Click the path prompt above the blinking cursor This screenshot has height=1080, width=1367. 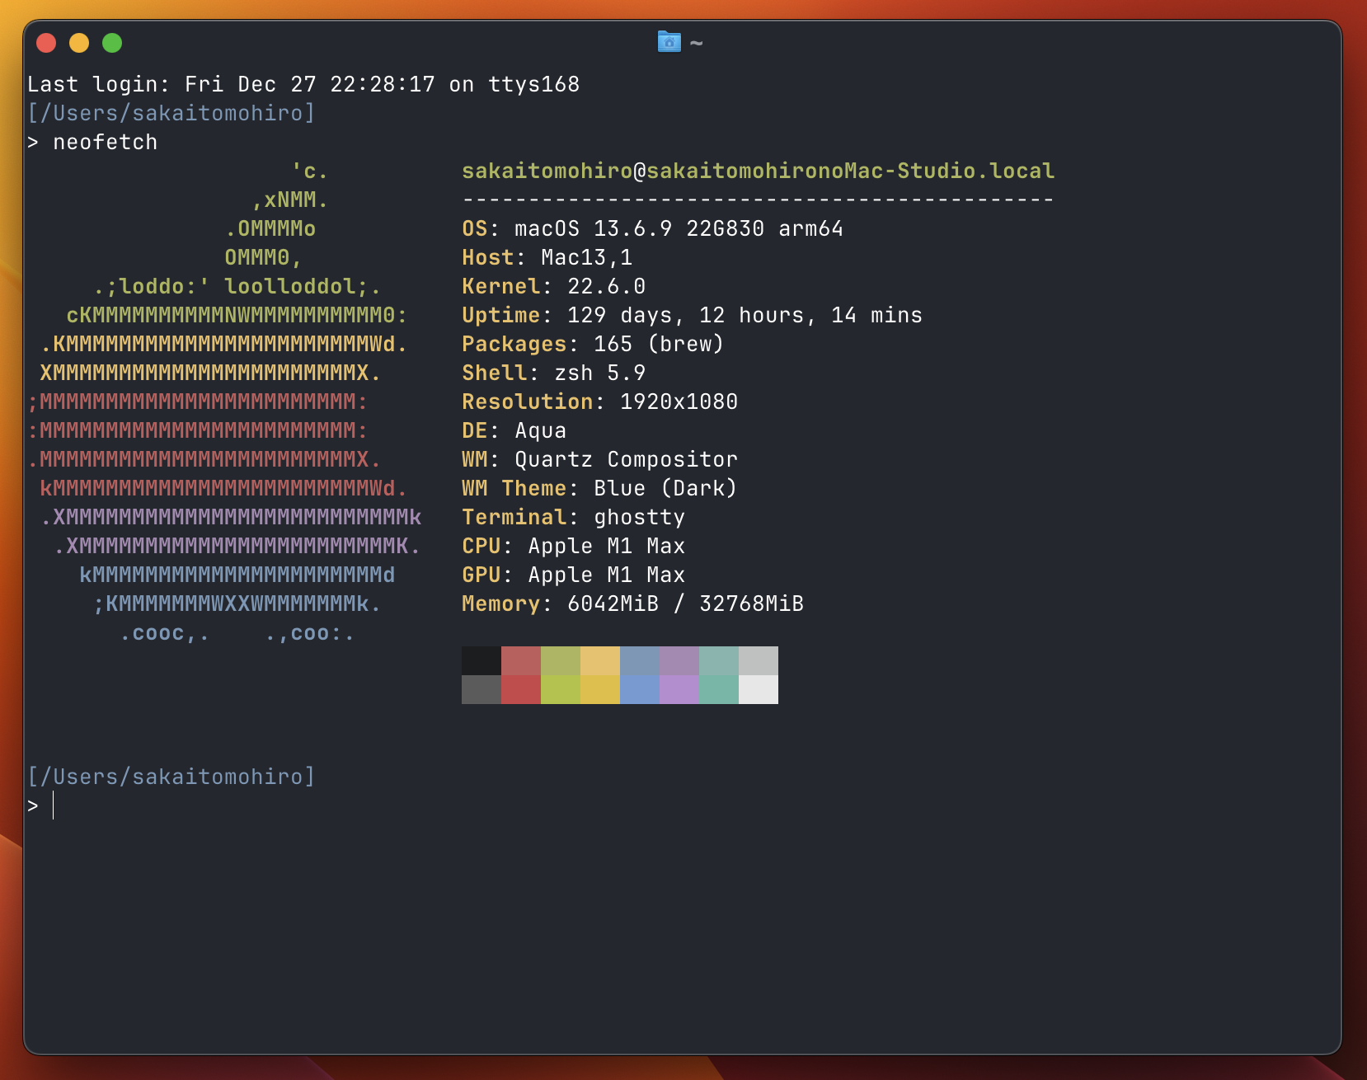click(x=171, y=777)
